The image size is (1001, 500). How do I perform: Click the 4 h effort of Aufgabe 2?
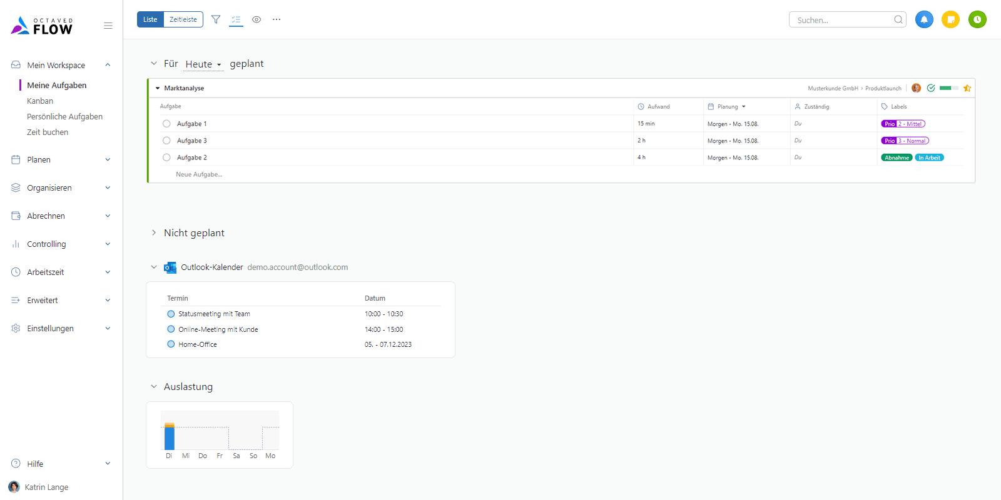pos(641,157)
